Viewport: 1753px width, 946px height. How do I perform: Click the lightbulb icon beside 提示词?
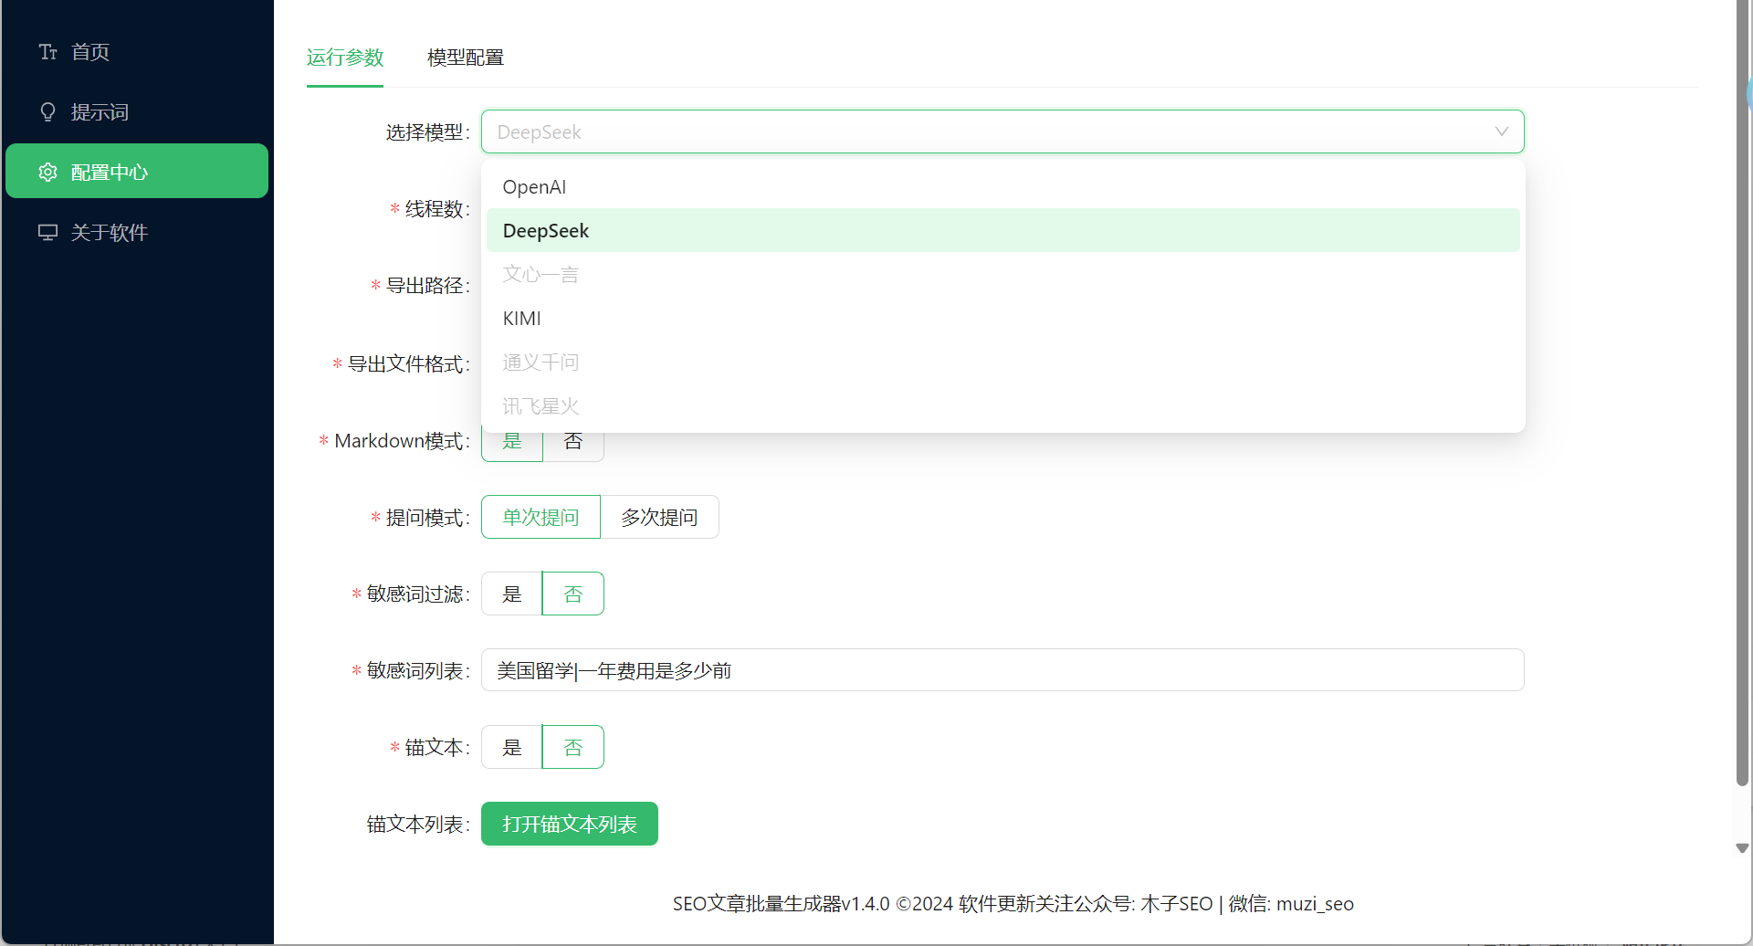(x=47, y=112)
